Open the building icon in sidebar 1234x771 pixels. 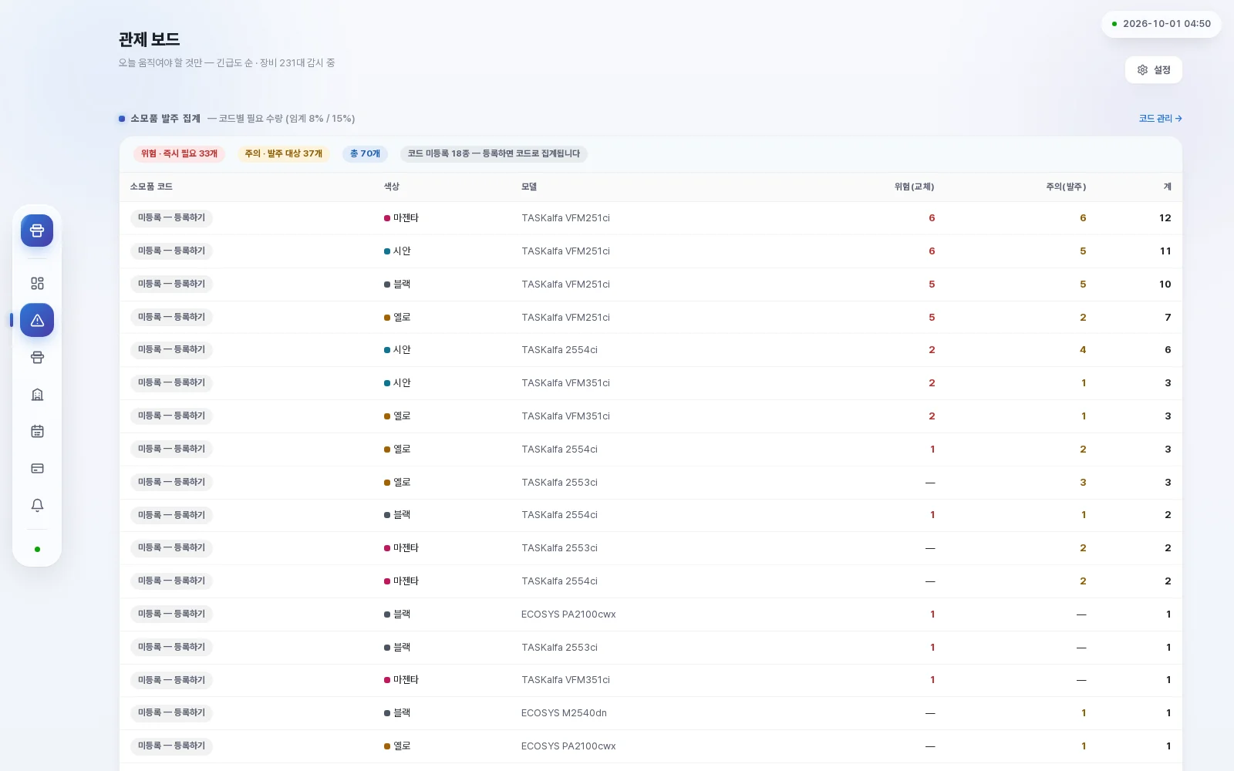(x=37, y=394)
